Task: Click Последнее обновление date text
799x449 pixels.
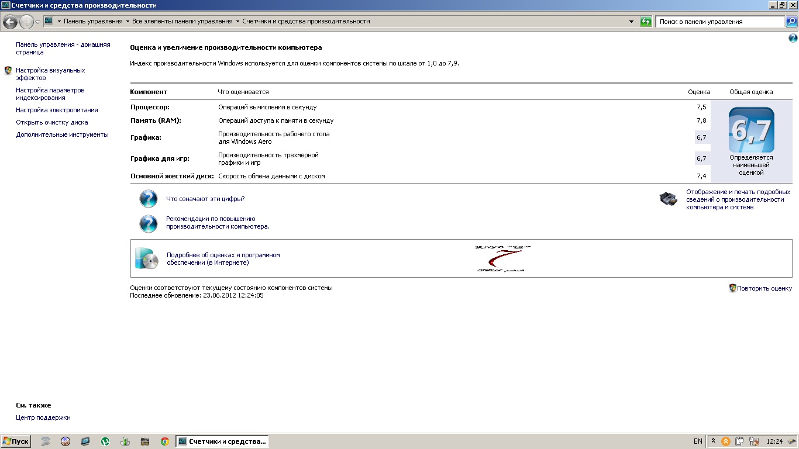Action: click(x=197, y=295)
